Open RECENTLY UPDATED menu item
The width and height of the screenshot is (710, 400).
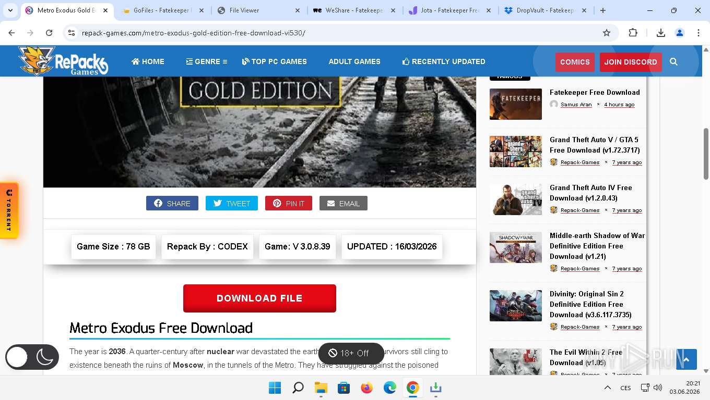click(444, 61)
